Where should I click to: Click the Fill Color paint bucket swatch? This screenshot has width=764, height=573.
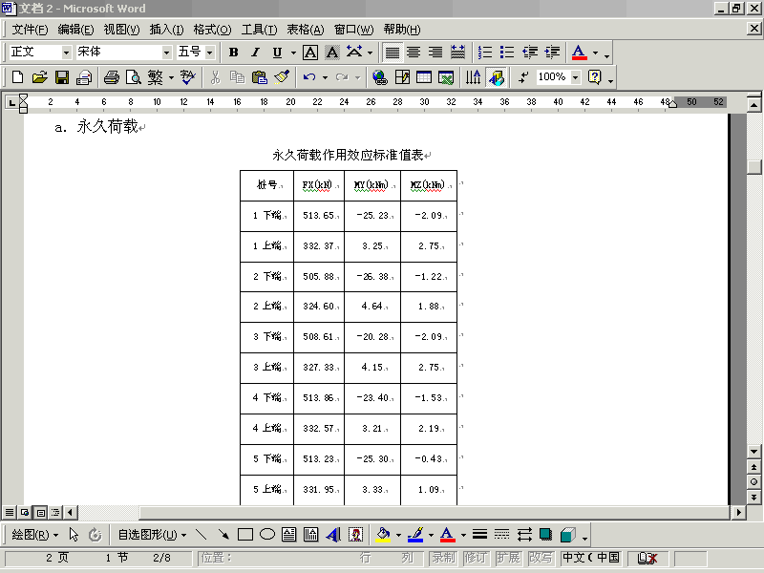[383, 535]
